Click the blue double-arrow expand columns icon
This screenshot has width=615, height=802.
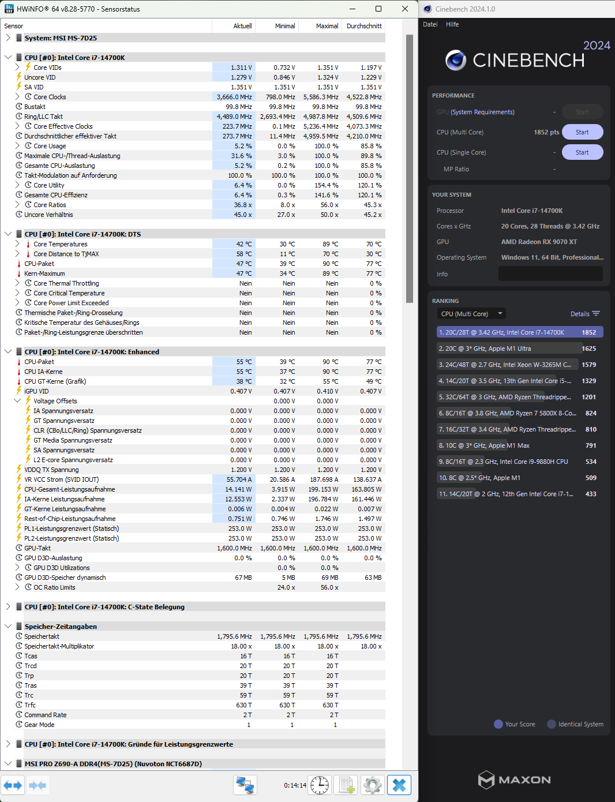pyautogui.click(x=13, y=785)
